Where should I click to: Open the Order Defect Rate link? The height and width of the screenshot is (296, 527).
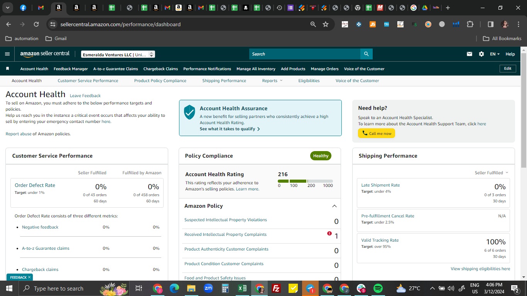35,185
